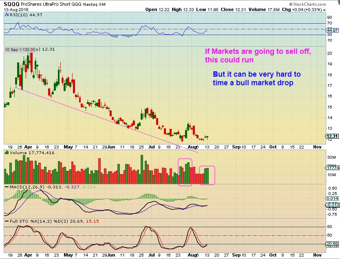Screen dimensions: 340x259
Task: Click Nov on the stochastic panel date axis
Action: pyautogui.click(x=317, y=255)
